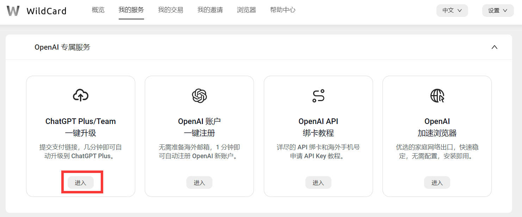Click the 一键注册 subtitle text

(199, 133)
